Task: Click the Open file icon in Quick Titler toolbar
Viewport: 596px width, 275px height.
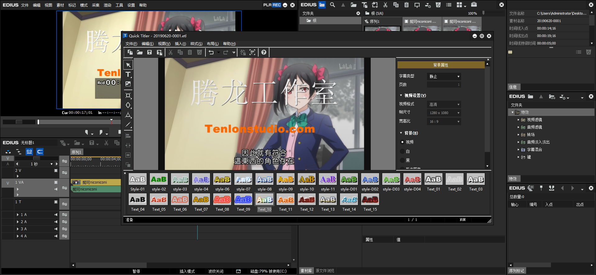Action: tap(140, 52)
